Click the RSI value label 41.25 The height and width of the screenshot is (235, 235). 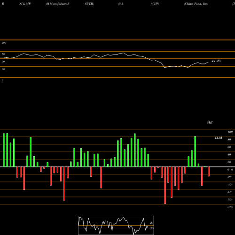(216, 61)
